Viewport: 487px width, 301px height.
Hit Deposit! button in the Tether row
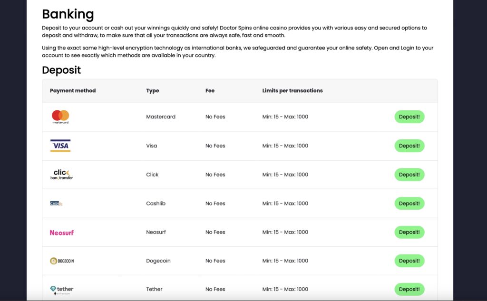(x=409, y=289)
